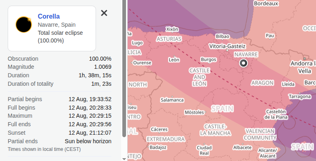Click the Corella location marker on map

point(243,63)
